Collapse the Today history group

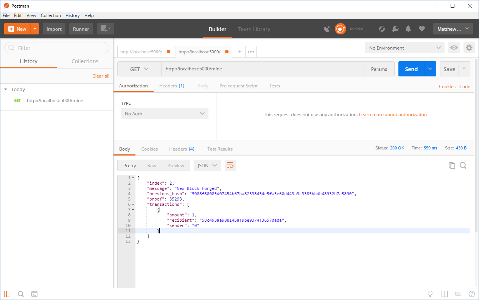point(6,90)
